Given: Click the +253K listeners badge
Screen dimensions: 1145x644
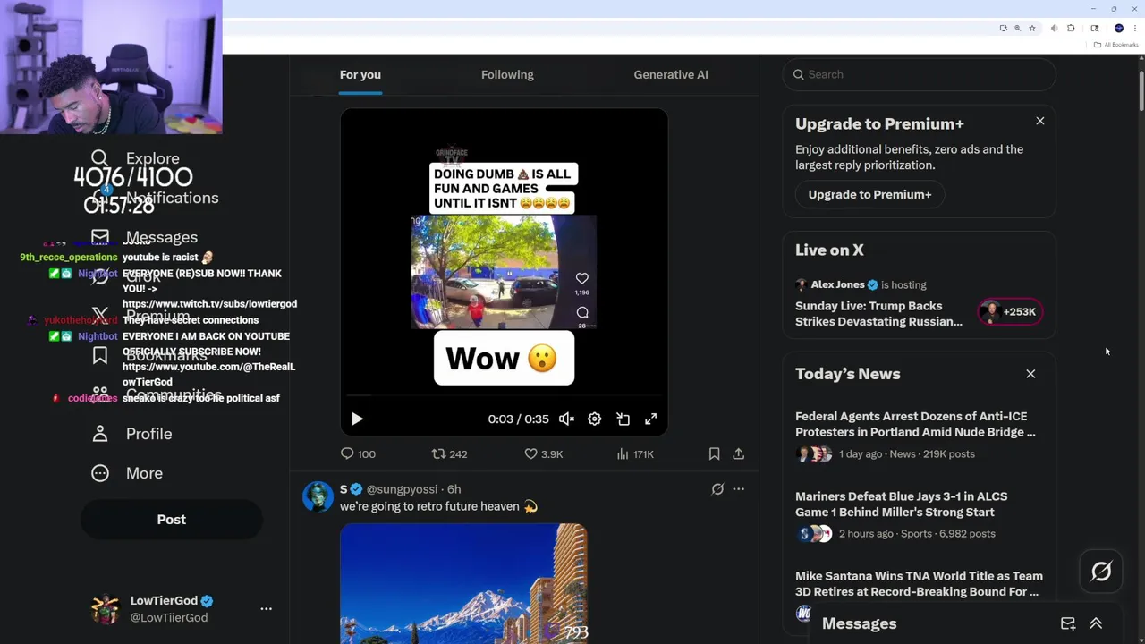Looking at the screenshot, I should click(1010, 312).
